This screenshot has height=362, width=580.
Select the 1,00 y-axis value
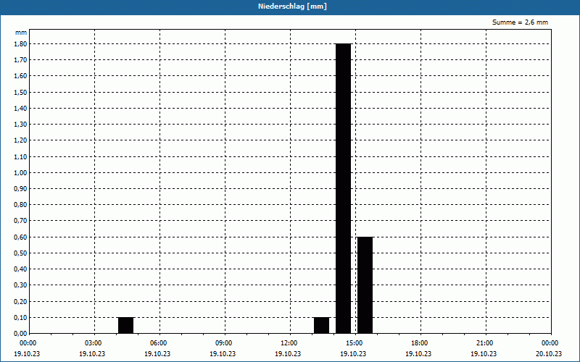coord(21,172)
